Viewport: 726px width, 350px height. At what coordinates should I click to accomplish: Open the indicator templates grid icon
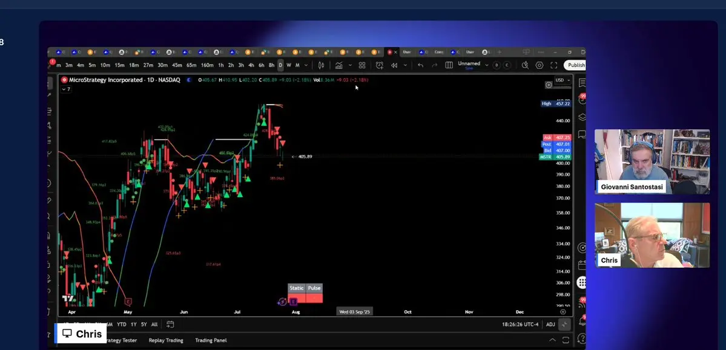362,65
